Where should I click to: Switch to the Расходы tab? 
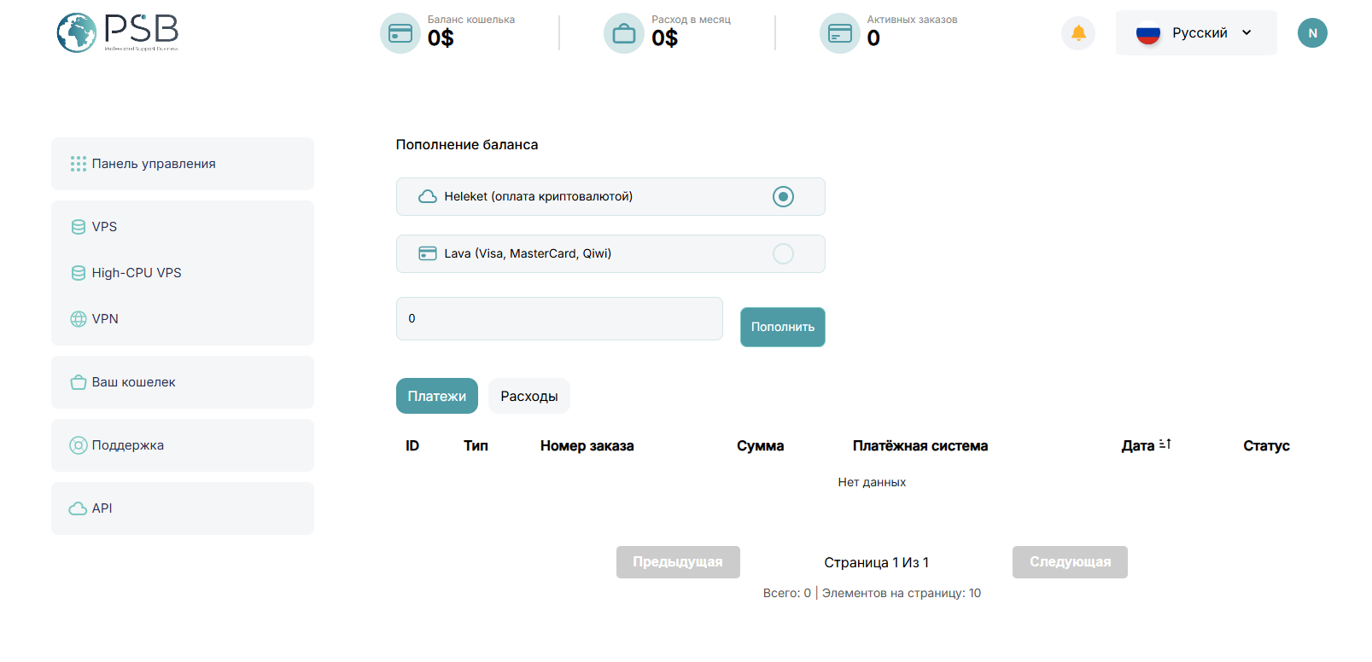pyautogui.click(x=528, y=396)
